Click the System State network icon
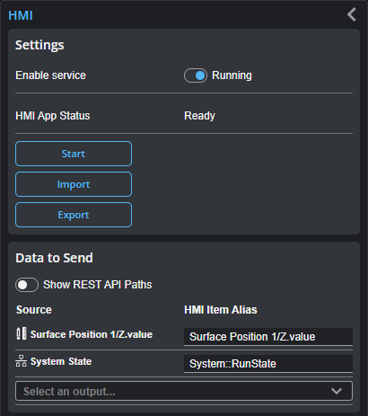The width and height of the screenshot is (368, 416). (x=21, y=361)
